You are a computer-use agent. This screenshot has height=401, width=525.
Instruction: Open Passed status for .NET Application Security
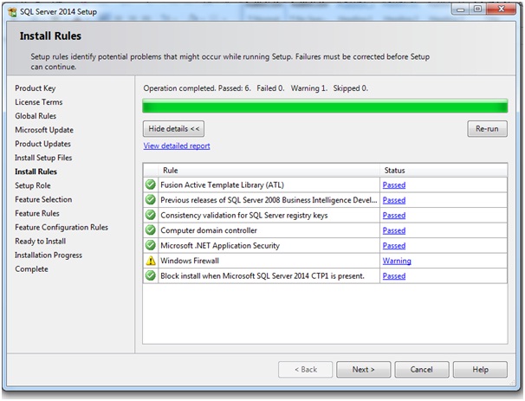[x=394, y=246]
